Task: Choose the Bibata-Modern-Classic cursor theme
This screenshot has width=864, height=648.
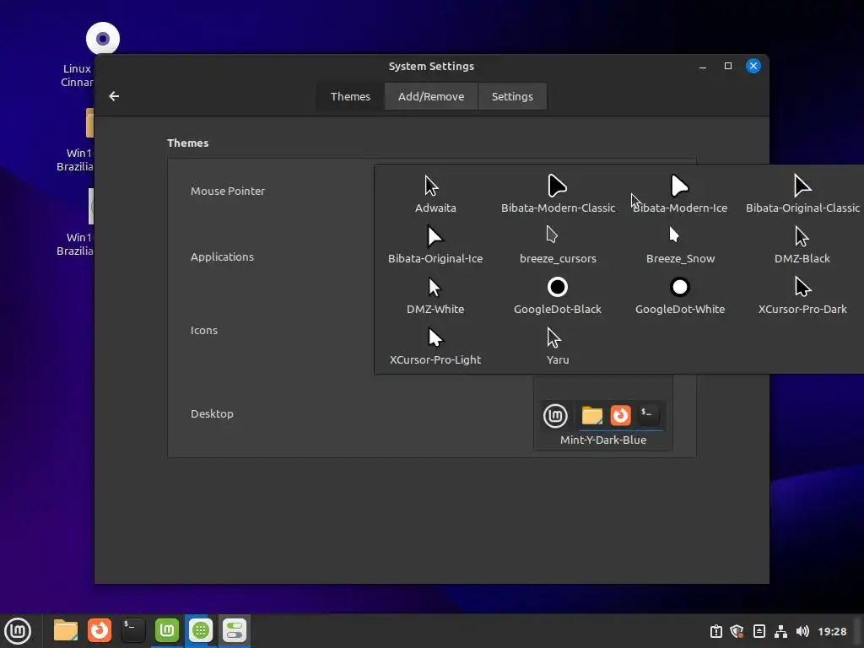Action: coord(558,194)
